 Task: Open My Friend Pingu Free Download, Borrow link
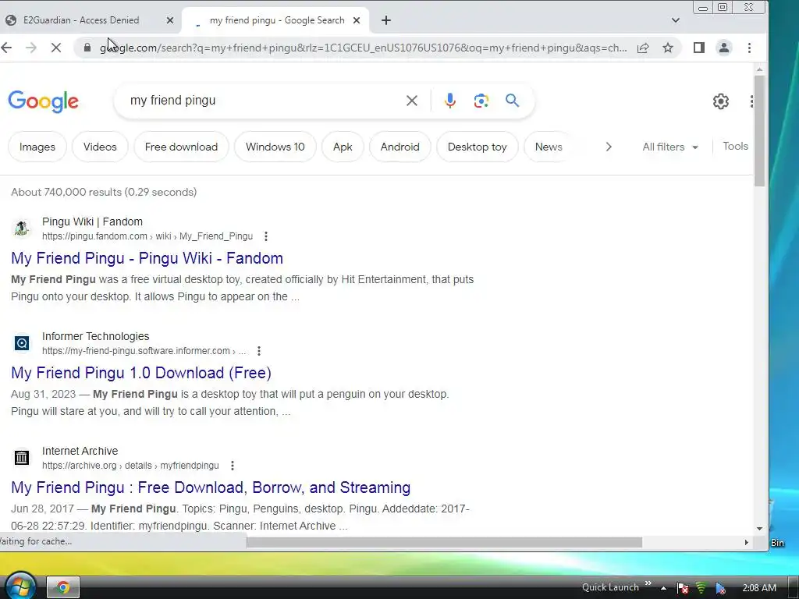tap(211, 487)
